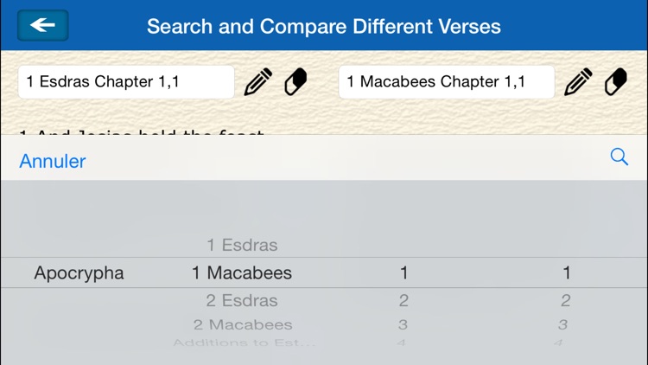The image size is (648, 365).
Task: Clear the 1 Esdras field with eraser
Action: coord(295,82)
